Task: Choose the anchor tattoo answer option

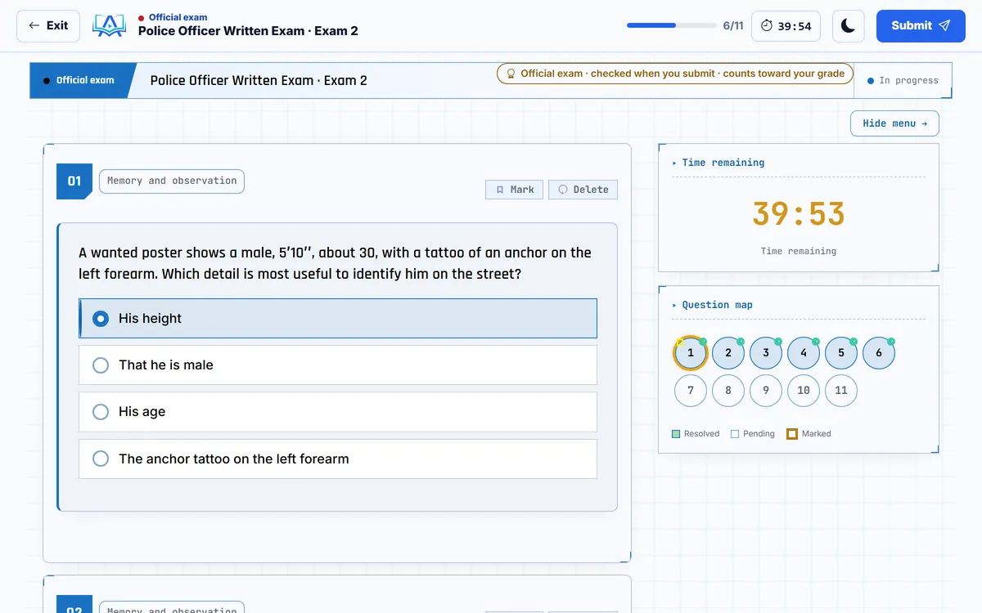Action: 338,459
